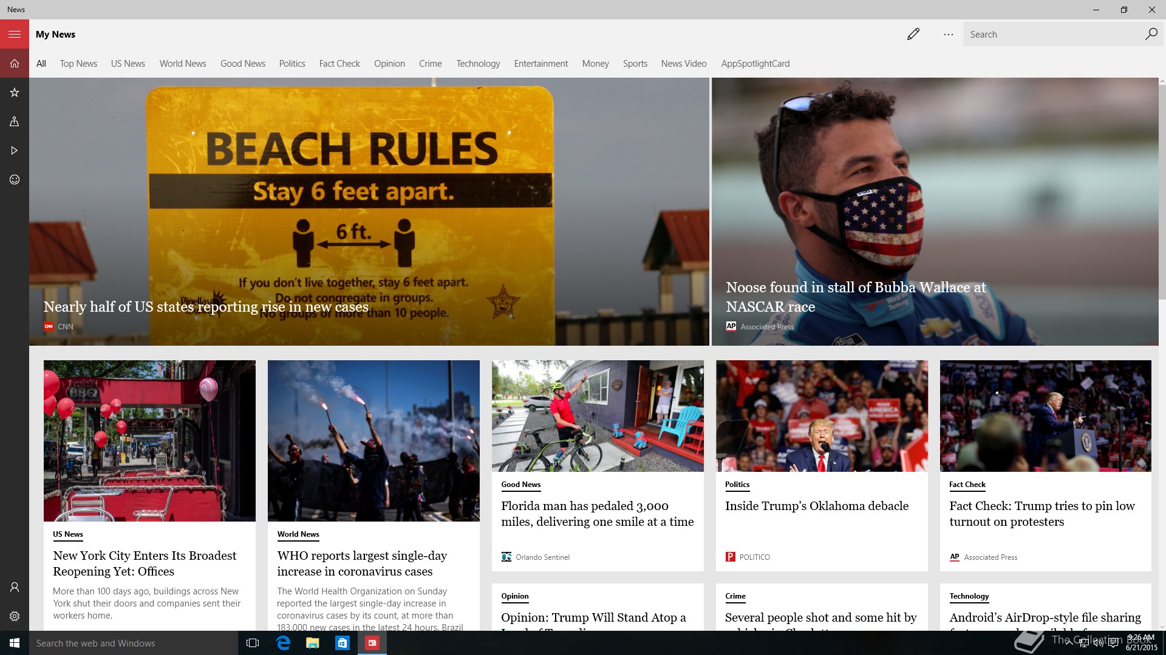Click the Orlando Sentinel source logo
The width and height of the screenshot is (1166, 655).
coord(506,557)
